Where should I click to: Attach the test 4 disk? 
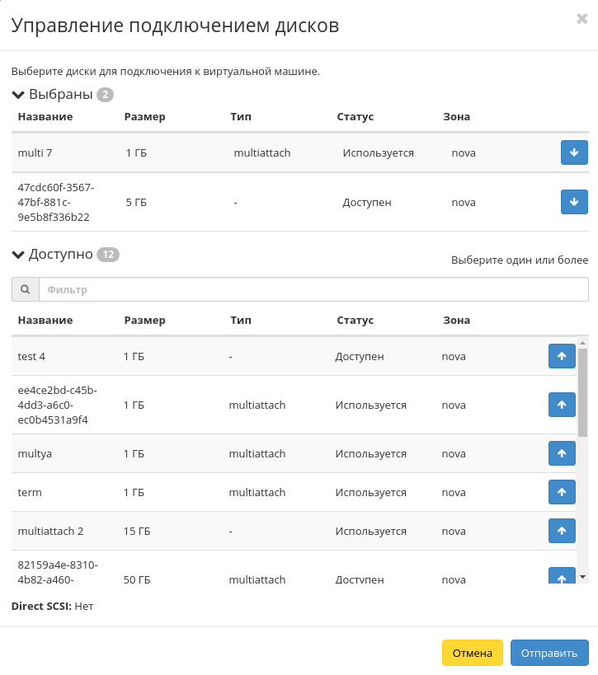(x=562, y=356)
